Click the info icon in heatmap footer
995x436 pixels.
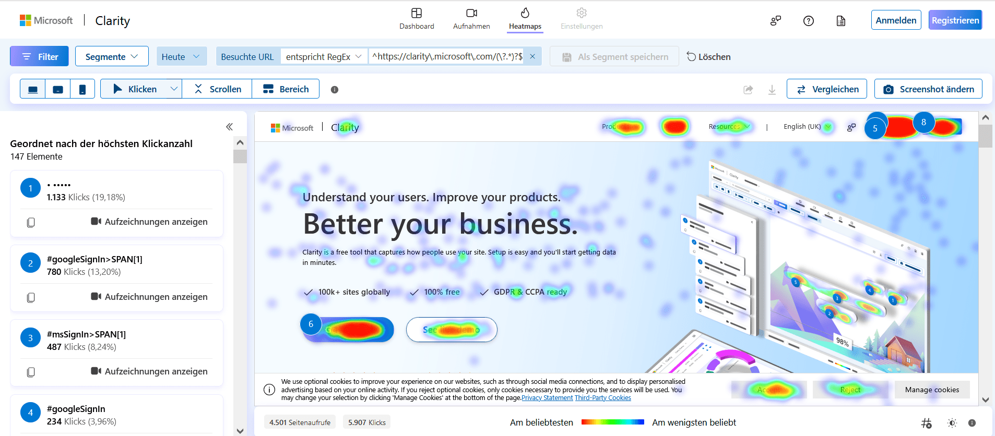[972, 423]
